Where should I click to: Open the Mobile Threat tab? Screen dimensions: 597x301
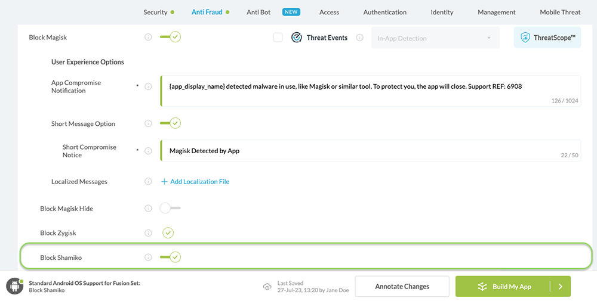(x=560, y=12)
